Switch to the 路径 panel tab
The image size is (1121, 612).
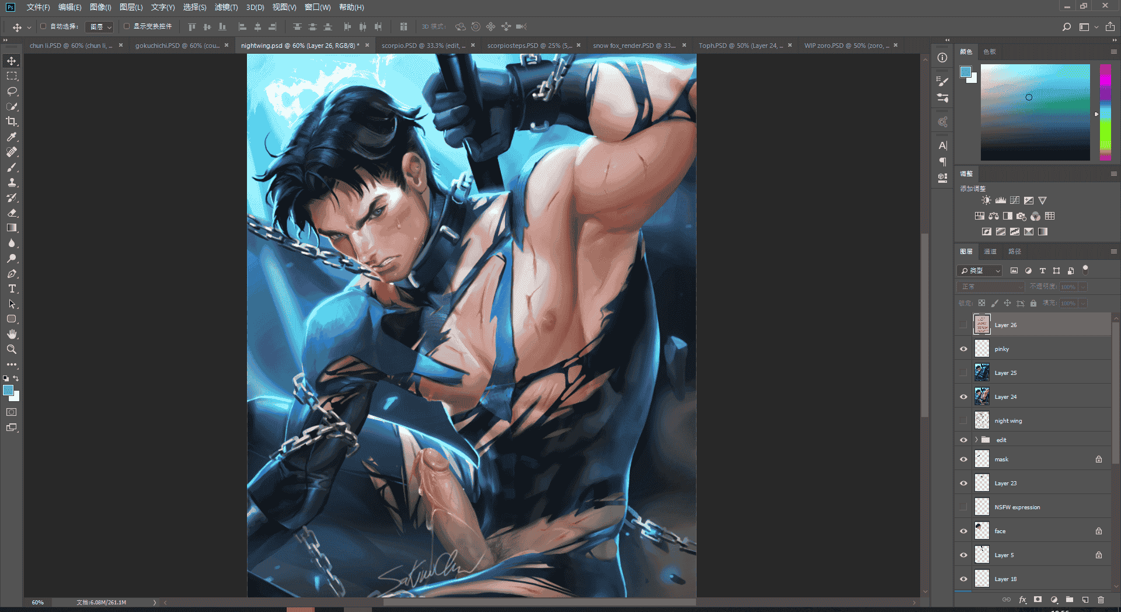(1015, 251)
